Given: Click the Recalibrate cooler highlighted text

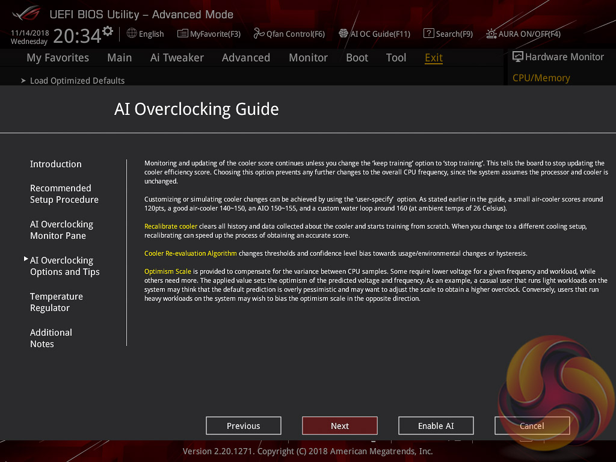Looking at the screenshot, I should (x=171, y=226).
